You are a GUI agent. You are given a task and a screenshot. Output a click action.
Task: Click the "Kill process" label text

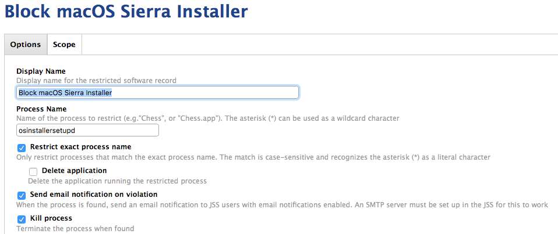(x=51, y=218)
